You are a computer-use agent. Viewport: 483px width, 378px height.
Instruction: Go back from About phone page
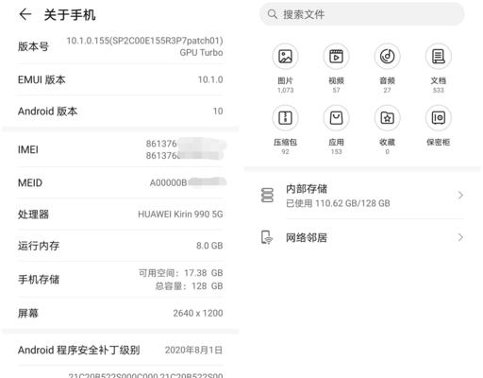pyautogui.click(x=25, y=14)
